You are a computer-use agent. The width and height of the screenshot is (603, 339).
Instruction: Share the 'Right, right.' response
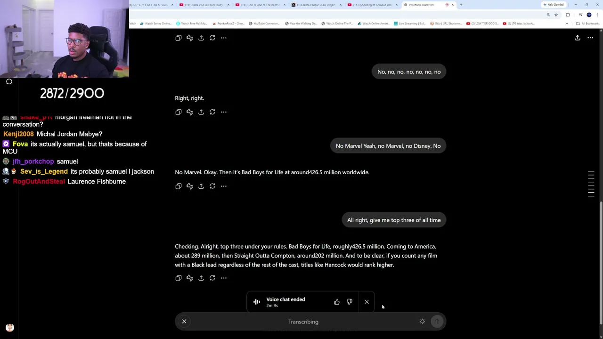[201, 112]
